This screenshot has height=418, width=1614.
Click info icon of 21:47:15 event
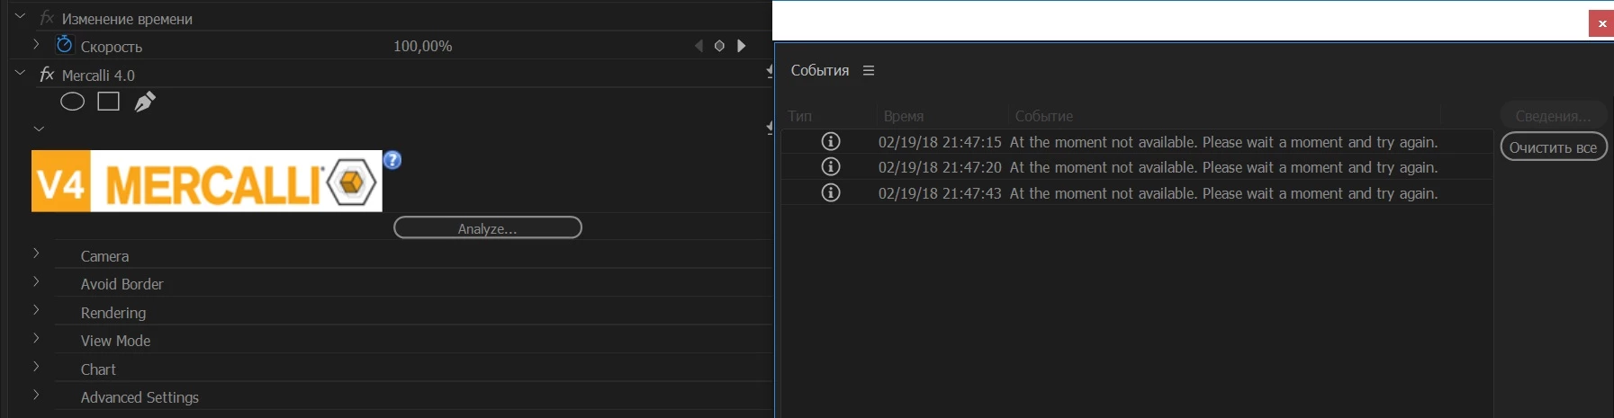click(x=831, y=141)
